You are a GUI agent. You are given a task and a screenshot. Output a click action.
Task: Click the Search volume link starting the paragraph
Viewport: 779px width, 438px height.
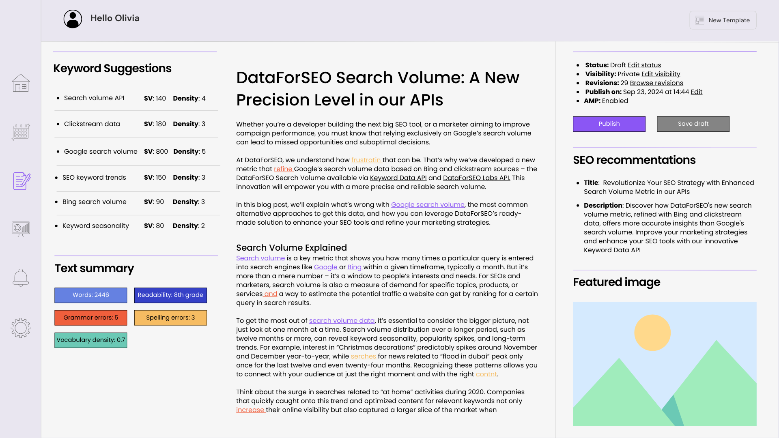tap(260, 258)
